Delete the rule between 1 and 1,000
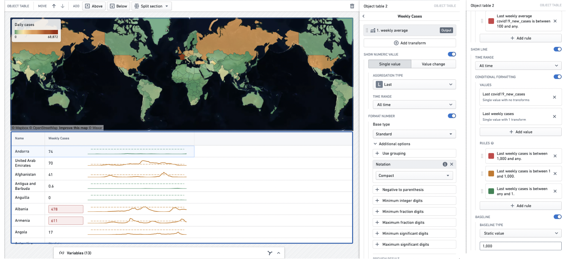The height and width of the screenshot is (260, 567). click(x=555, y=174)
